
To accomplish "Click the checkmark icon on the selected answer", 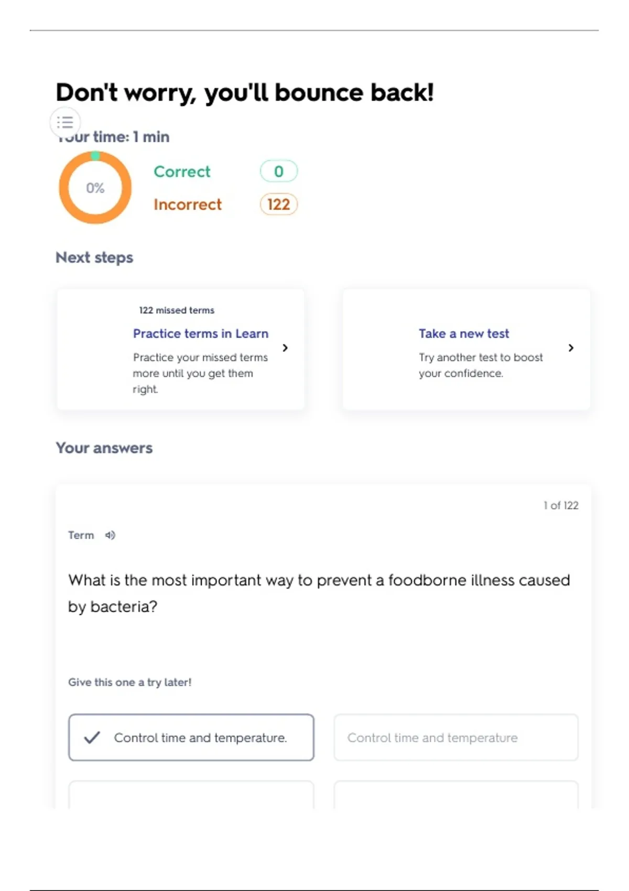I will point(92,737).
